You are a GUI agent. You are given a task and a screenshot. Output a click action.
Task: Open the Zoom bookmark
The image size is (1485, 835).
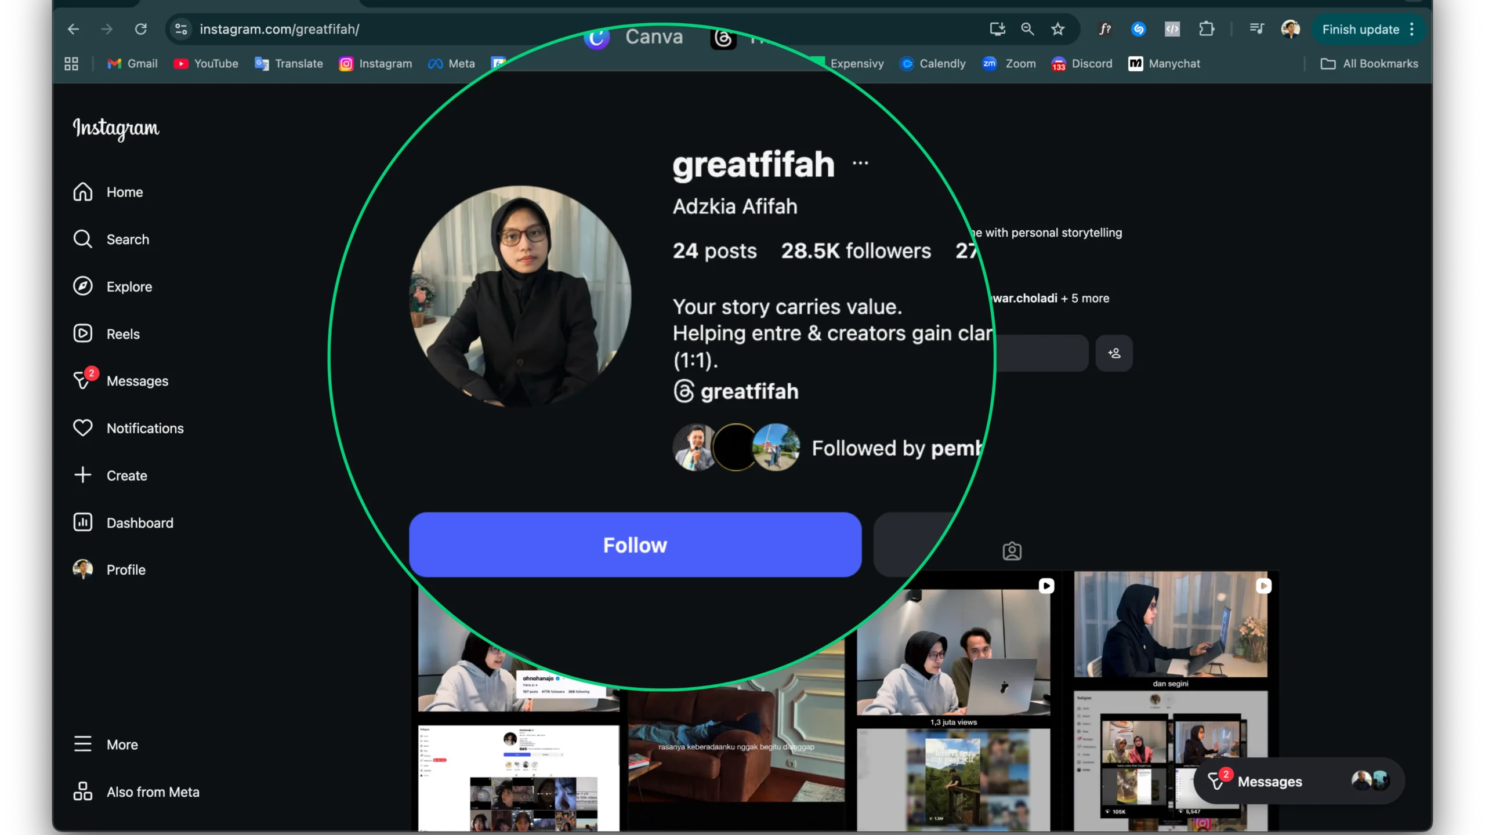tap(1009, 64)
